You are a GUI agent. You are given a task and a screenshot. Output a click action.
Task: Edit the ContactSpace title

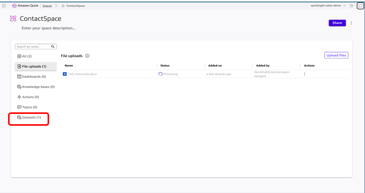tap(41, 18)
